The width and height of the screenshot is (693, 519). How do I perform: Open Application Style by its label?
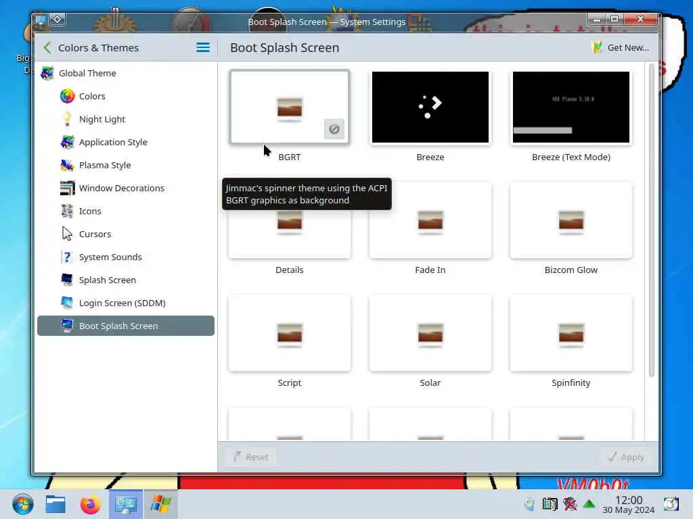(x=113, y=142)
